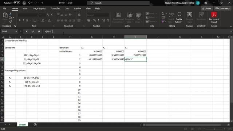Click the Search box in title bar

(118, 3)
